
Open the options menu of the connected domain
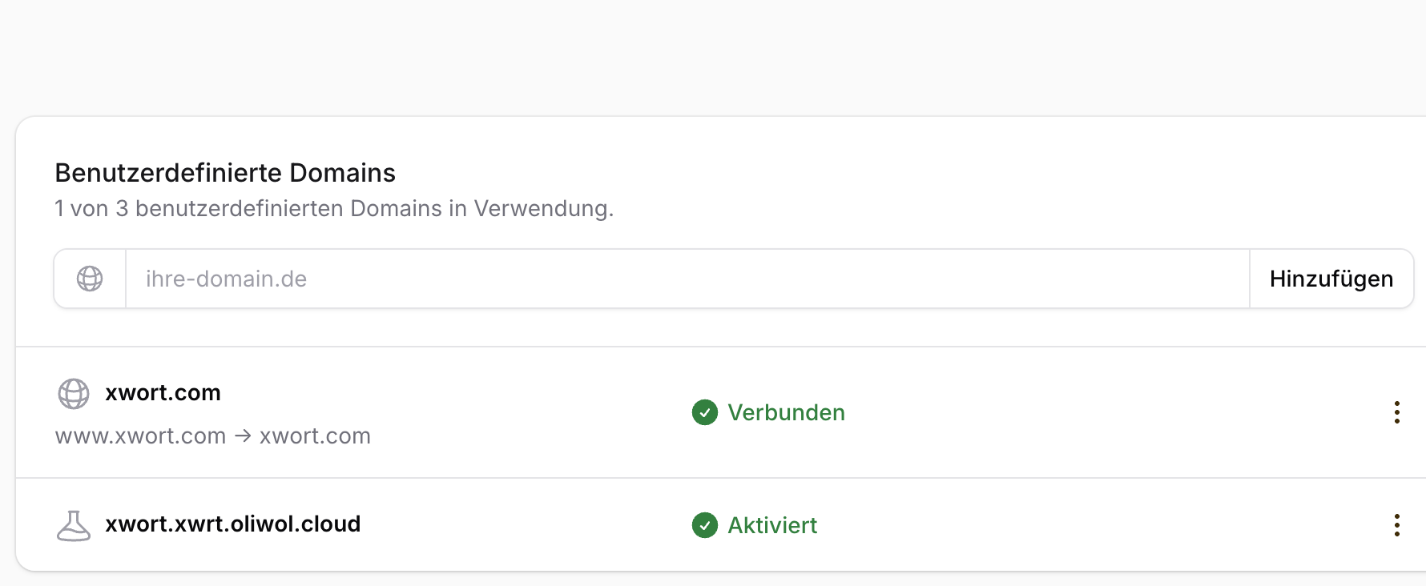(1397, 412)
